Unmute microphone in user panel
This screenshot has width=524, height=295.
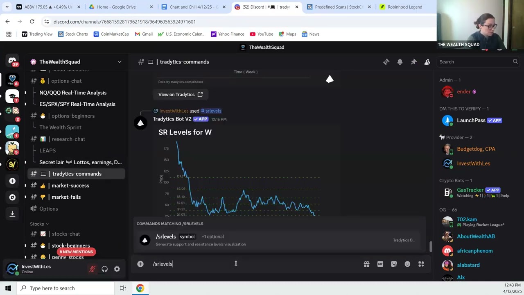pyautogui.click(x=93, y=269)
